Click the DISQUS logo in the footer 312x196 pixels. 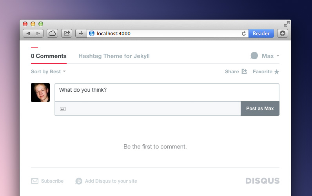pyautogui.click(x=263, y=181)
